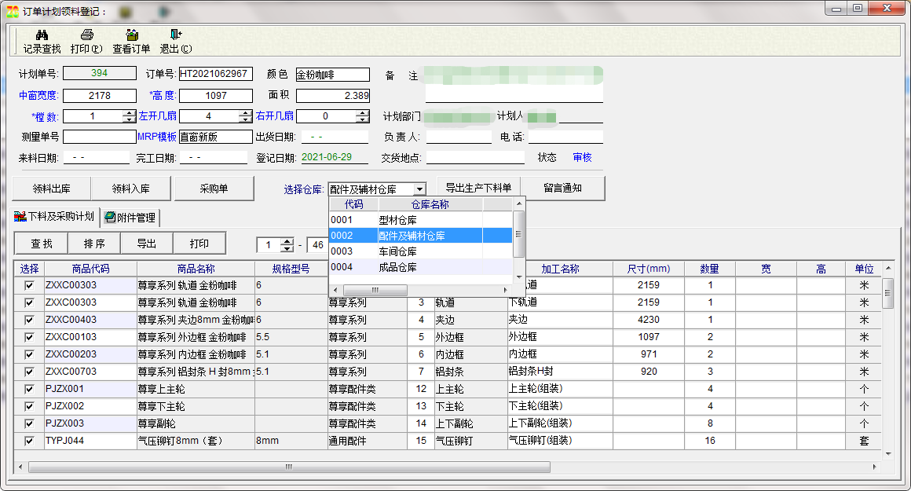Click the 审核 status link
This screenshot has height=491, width=911.
[582, 157]
